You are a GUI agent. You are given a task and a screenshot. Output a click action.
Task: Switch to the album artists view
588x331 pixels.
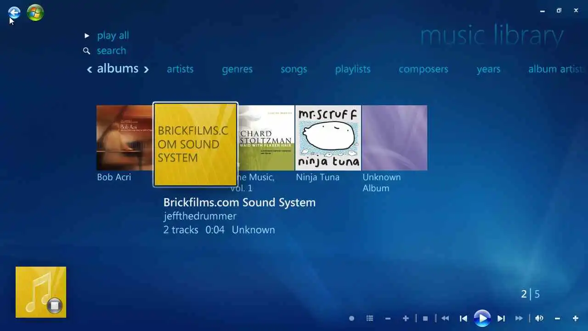557,69
